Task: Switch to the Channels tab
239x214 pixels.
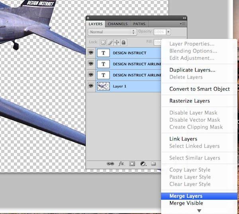Action: pyautogui.click(x=118, y=24)
